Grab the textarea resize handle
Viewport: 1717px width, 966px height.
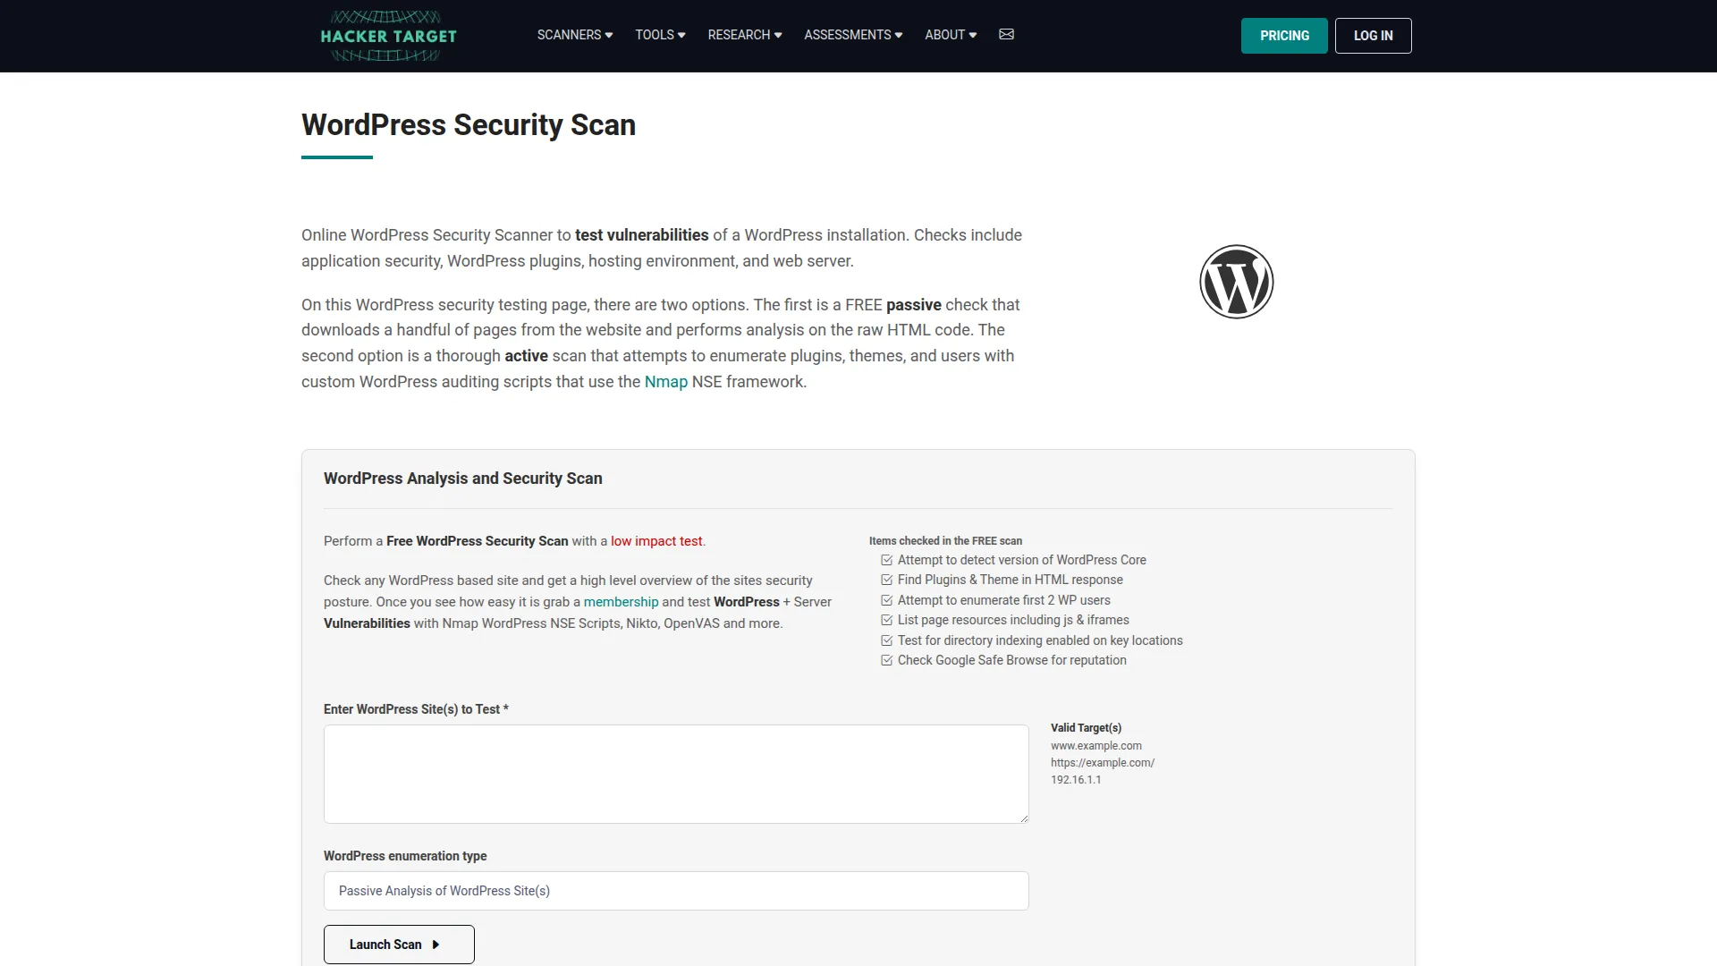1023,818
